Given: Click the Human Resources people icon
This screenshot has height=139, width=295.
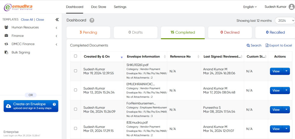Looking at the screenshot, I should (x=6, y=27).
